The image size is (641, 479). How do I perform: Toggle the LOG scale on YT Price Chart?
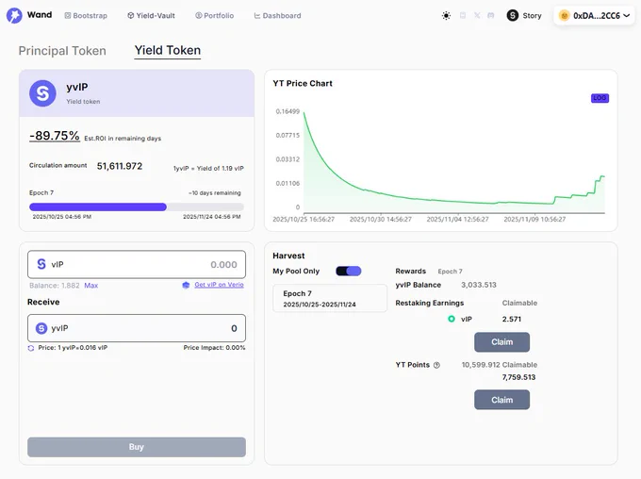coord(600,98)
